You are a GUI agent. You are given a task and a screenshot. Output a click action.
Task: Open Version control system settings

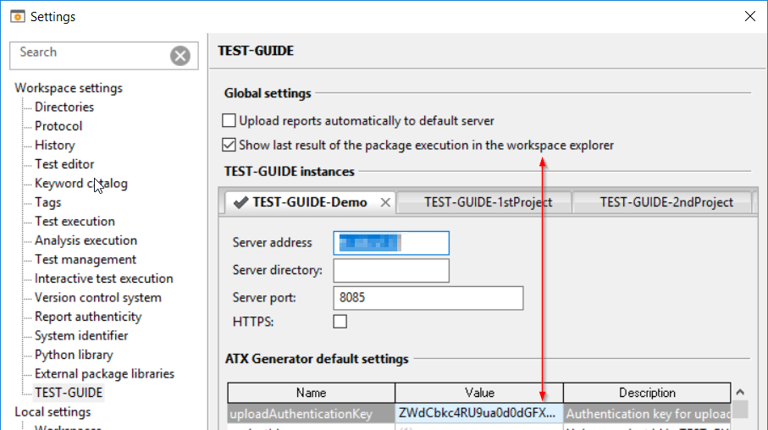point(98,298)
